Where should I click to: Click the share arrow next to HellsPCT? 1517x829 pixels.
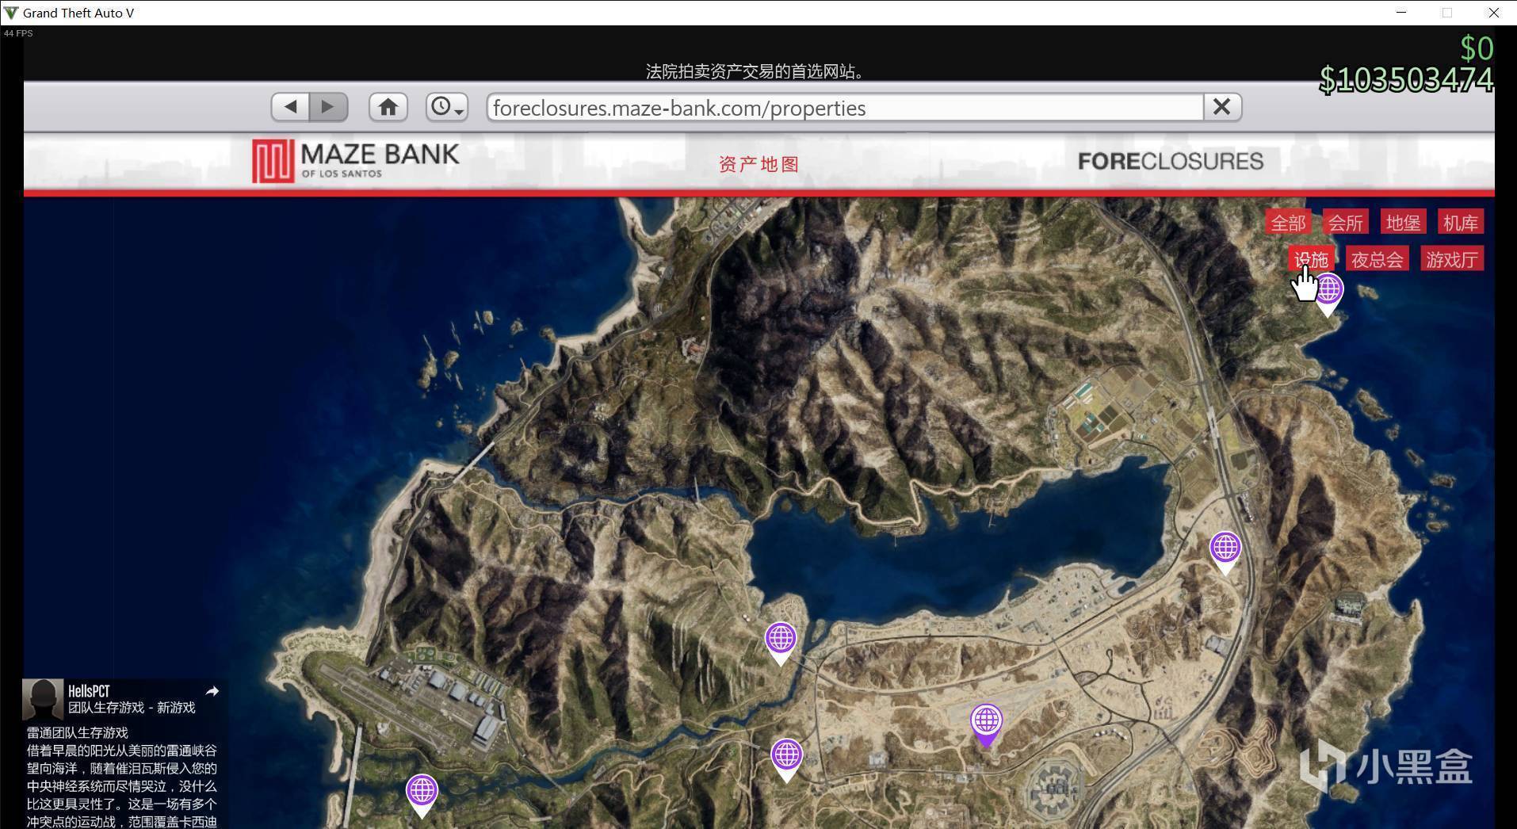pyautogui.click(x=212, y=691)
